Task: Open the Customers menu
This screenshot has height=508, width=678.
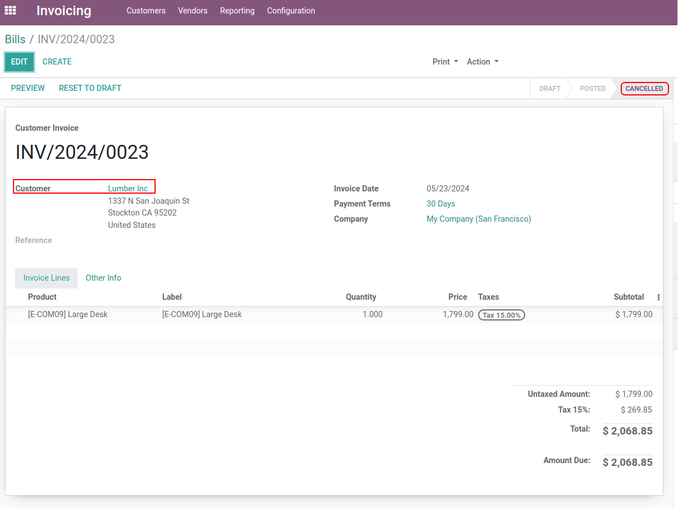Action: pos(146,11)
